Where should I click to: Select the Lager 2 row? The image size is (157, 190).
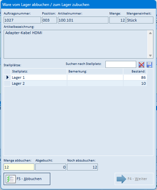click(75, 83)
